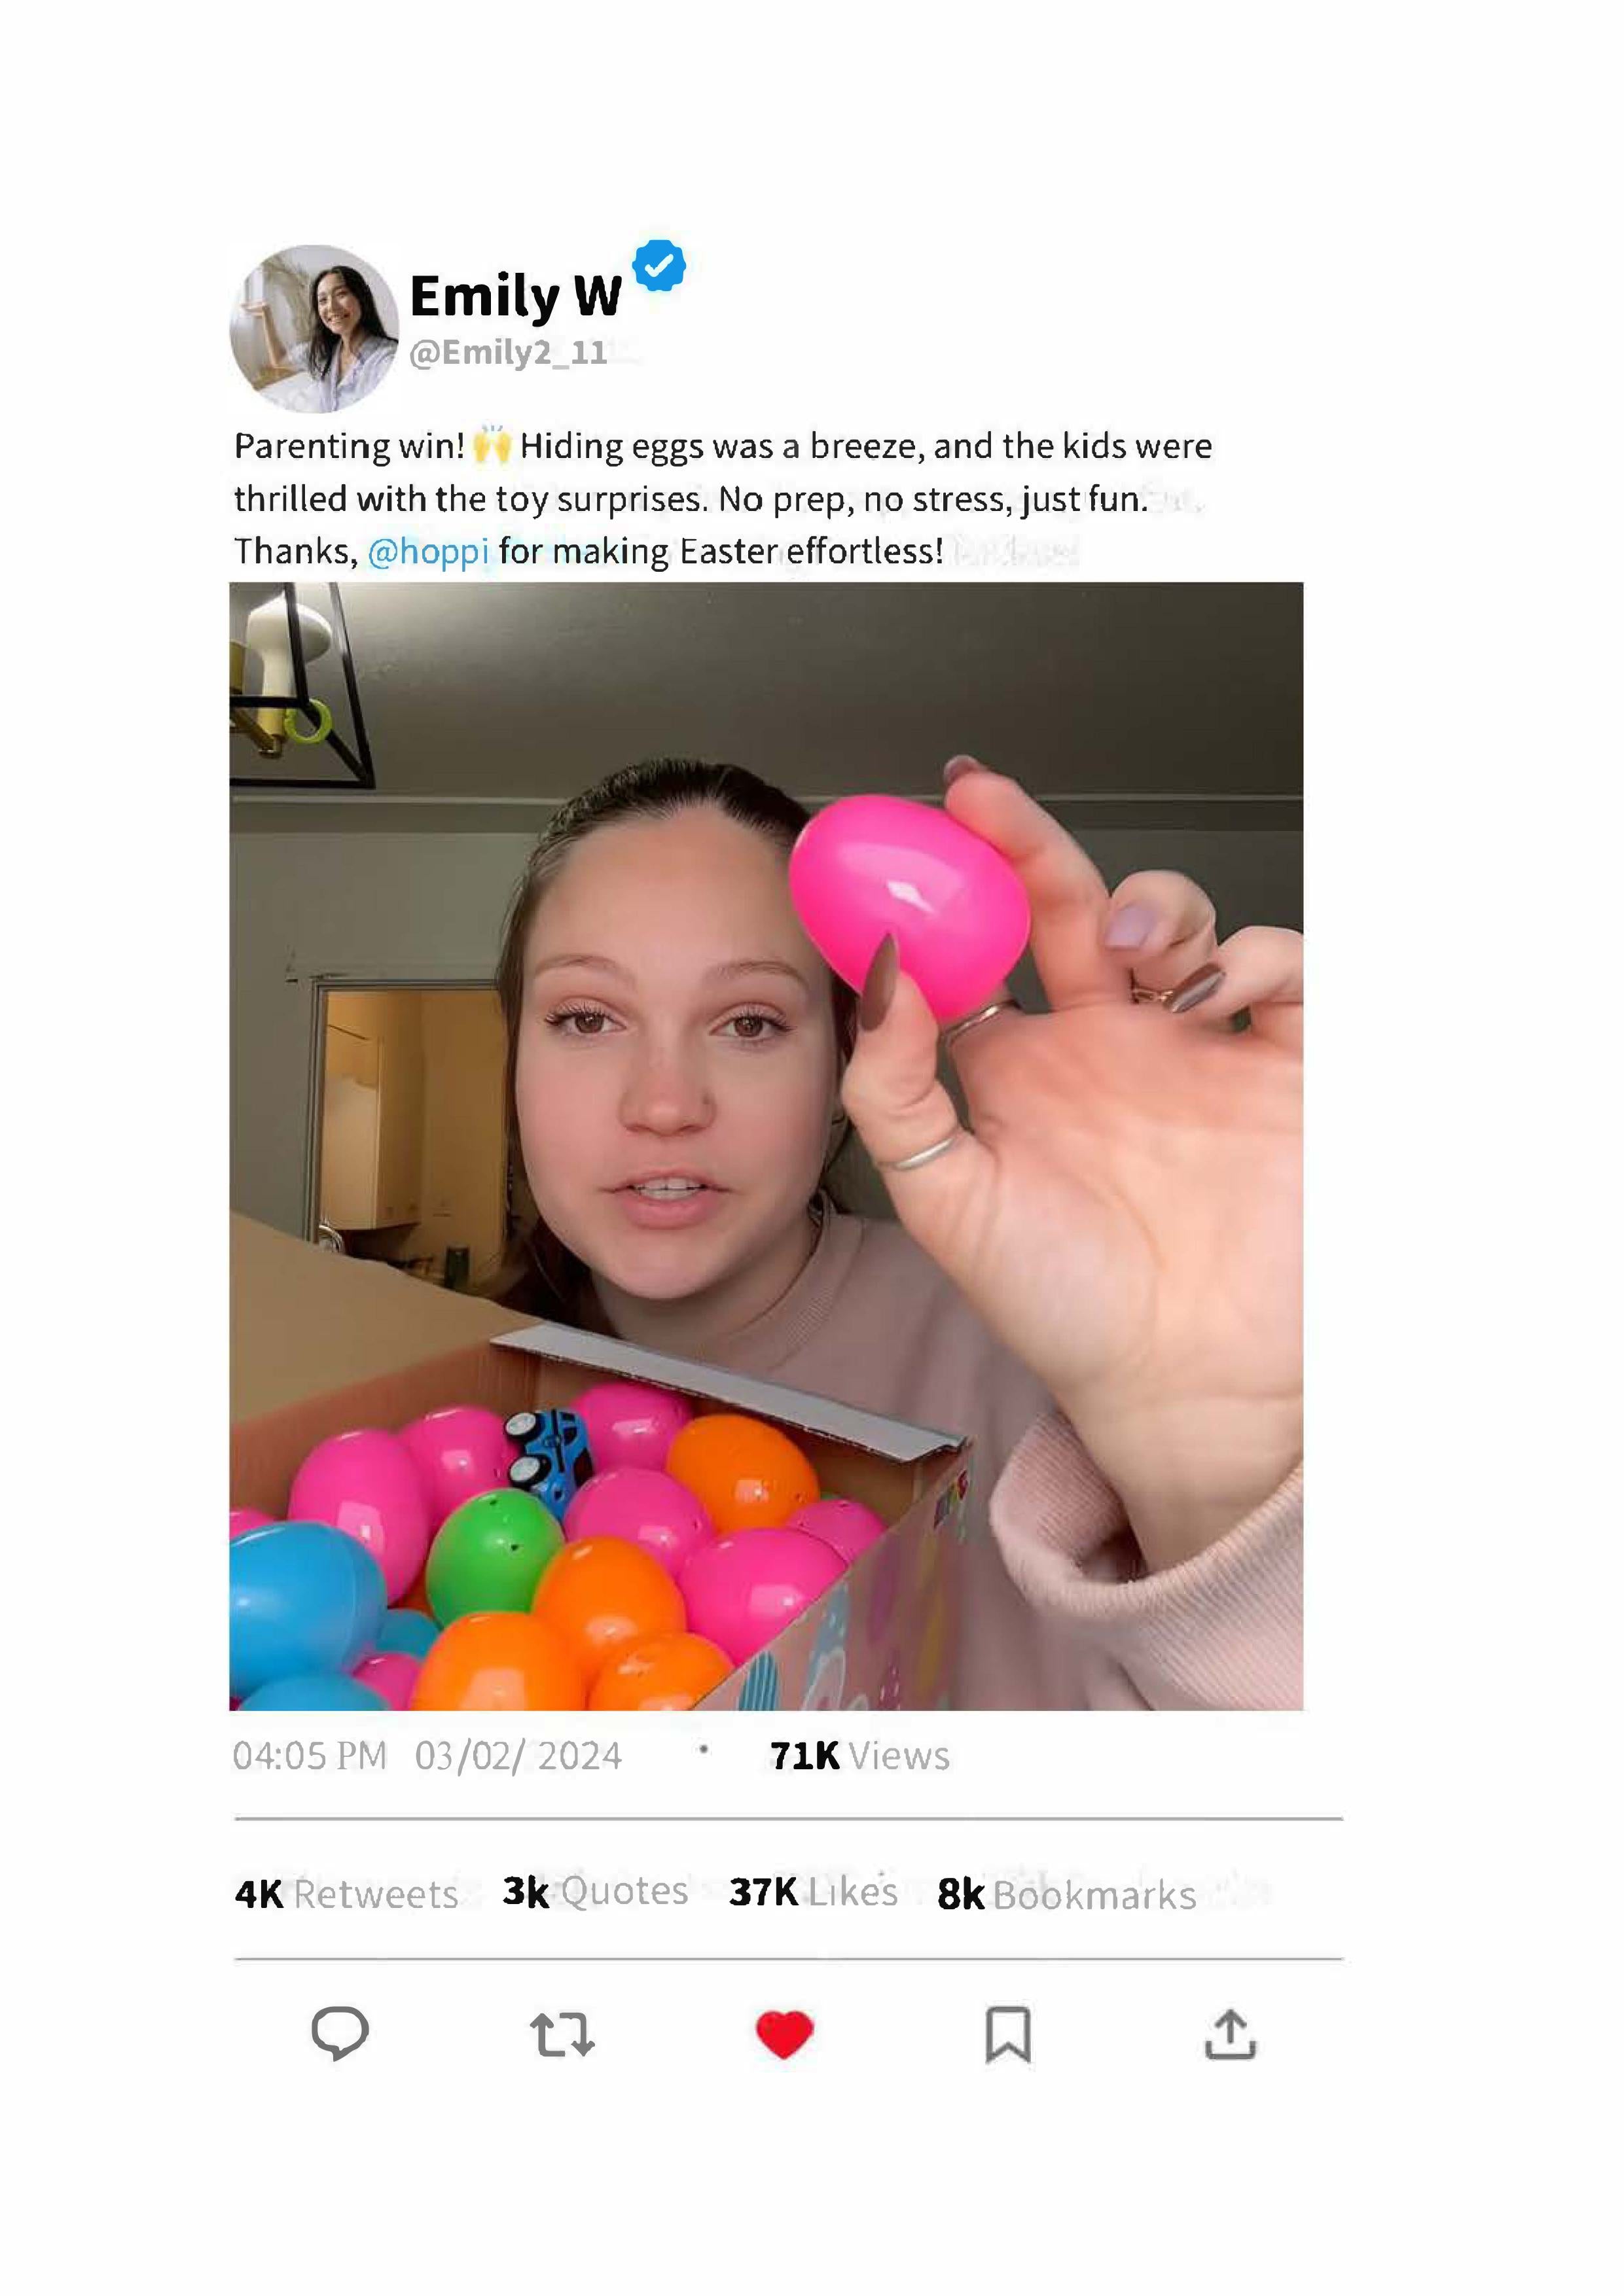Click the raised hands emoji

(x=492, y=445)
